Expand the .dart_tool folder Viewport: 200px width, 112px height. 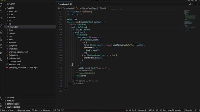coord(13,11)
